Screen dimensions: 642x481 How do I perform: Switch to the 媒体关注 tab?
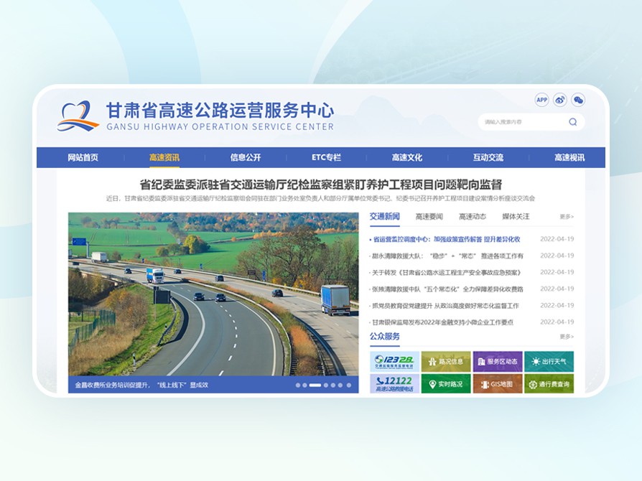pyautogui.click(x=516, y=217)
